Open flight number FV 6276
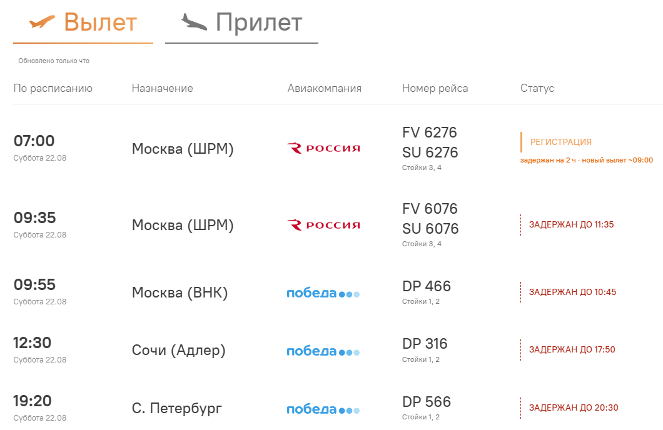The height and width of the screenshot is (430, 663). (430, 132)
